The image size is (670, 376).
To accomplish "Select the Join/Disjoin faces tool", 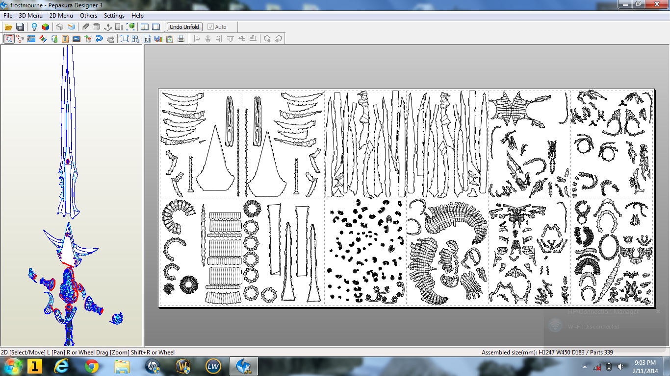I will pyautogui.click(x=20, y=39).
